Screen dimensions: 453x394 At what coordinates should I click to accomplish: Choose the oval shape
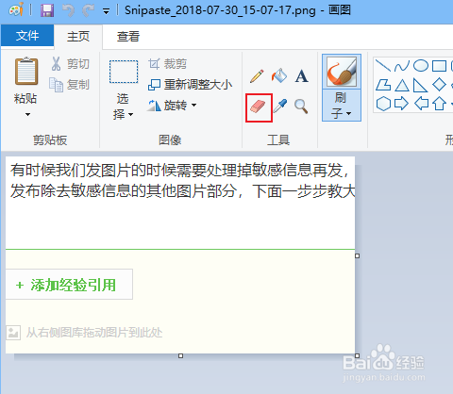point(421,66)
